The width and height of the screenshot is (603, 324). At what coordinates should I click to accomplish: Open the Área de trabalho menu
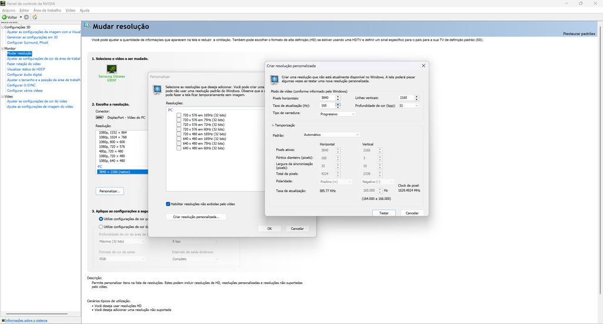pos(47,10)
